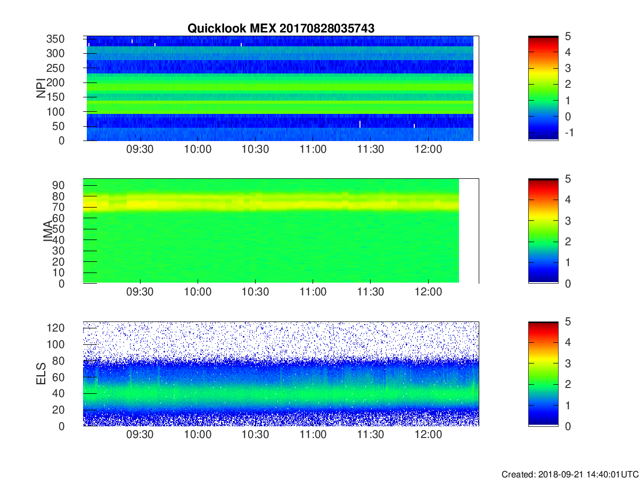This screenshot has width=639, height=479.
Task: Select the 11:00 time label under NPI plot
Action: [313, 150]
